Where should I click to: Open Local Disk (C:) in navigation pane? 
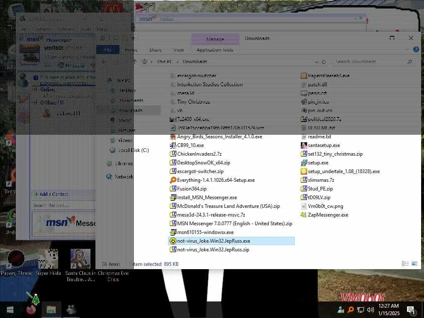coord(130,150)
